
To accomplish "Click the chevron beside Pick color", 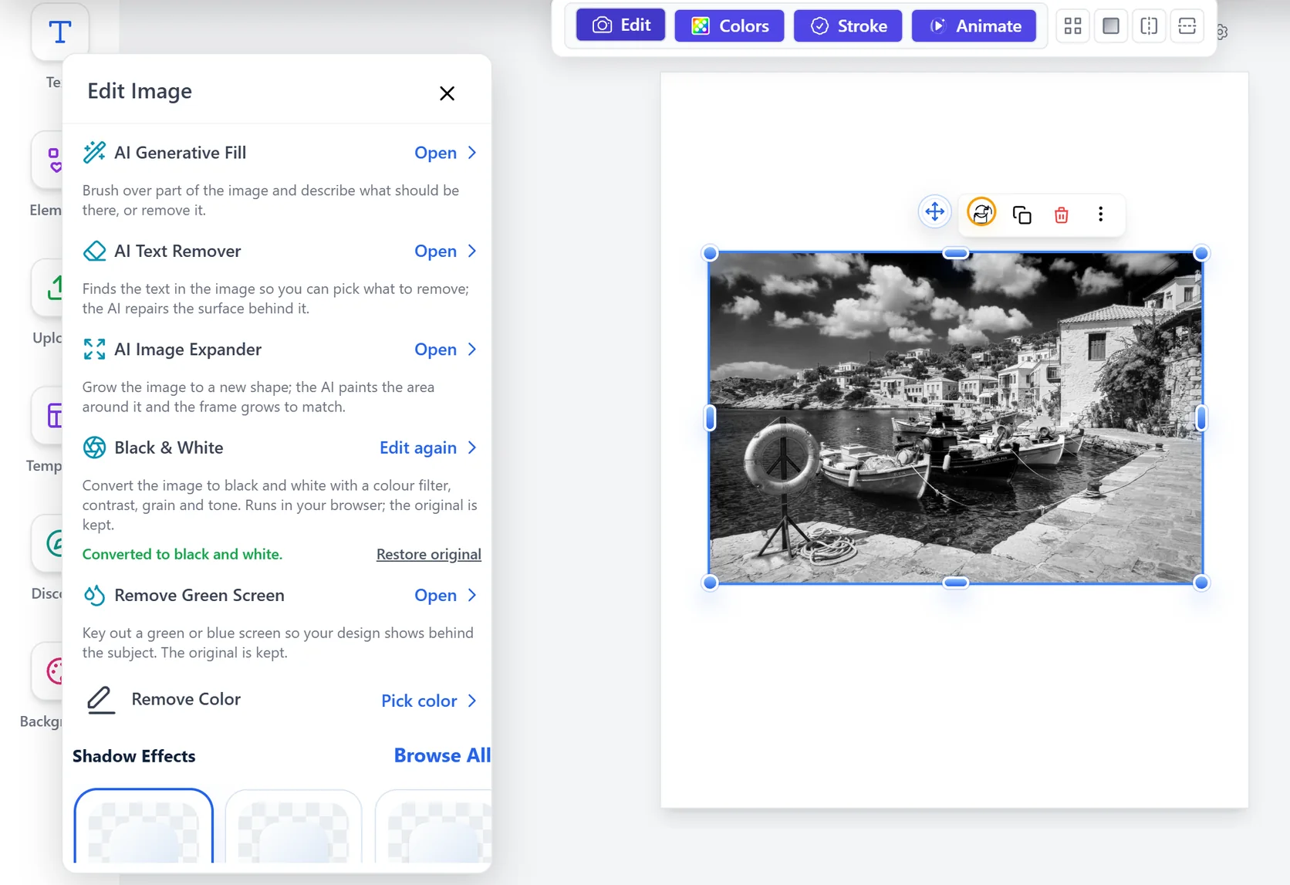I will [472, 701].
